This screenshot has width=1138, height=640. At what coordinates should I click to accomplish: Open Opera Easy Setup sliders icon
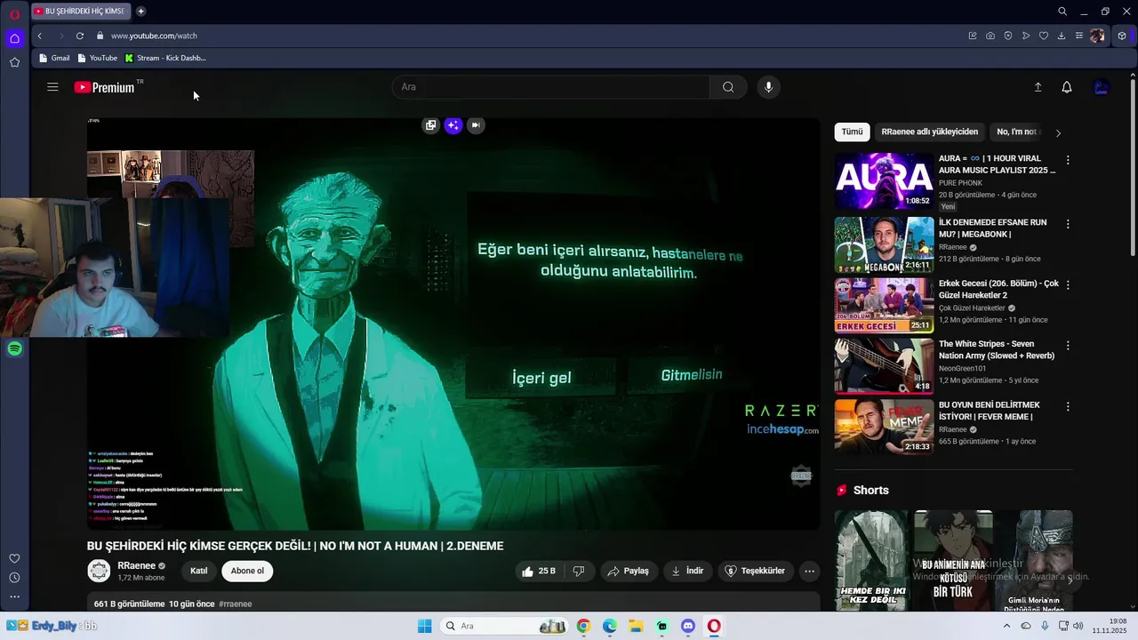pos(1079,36)
